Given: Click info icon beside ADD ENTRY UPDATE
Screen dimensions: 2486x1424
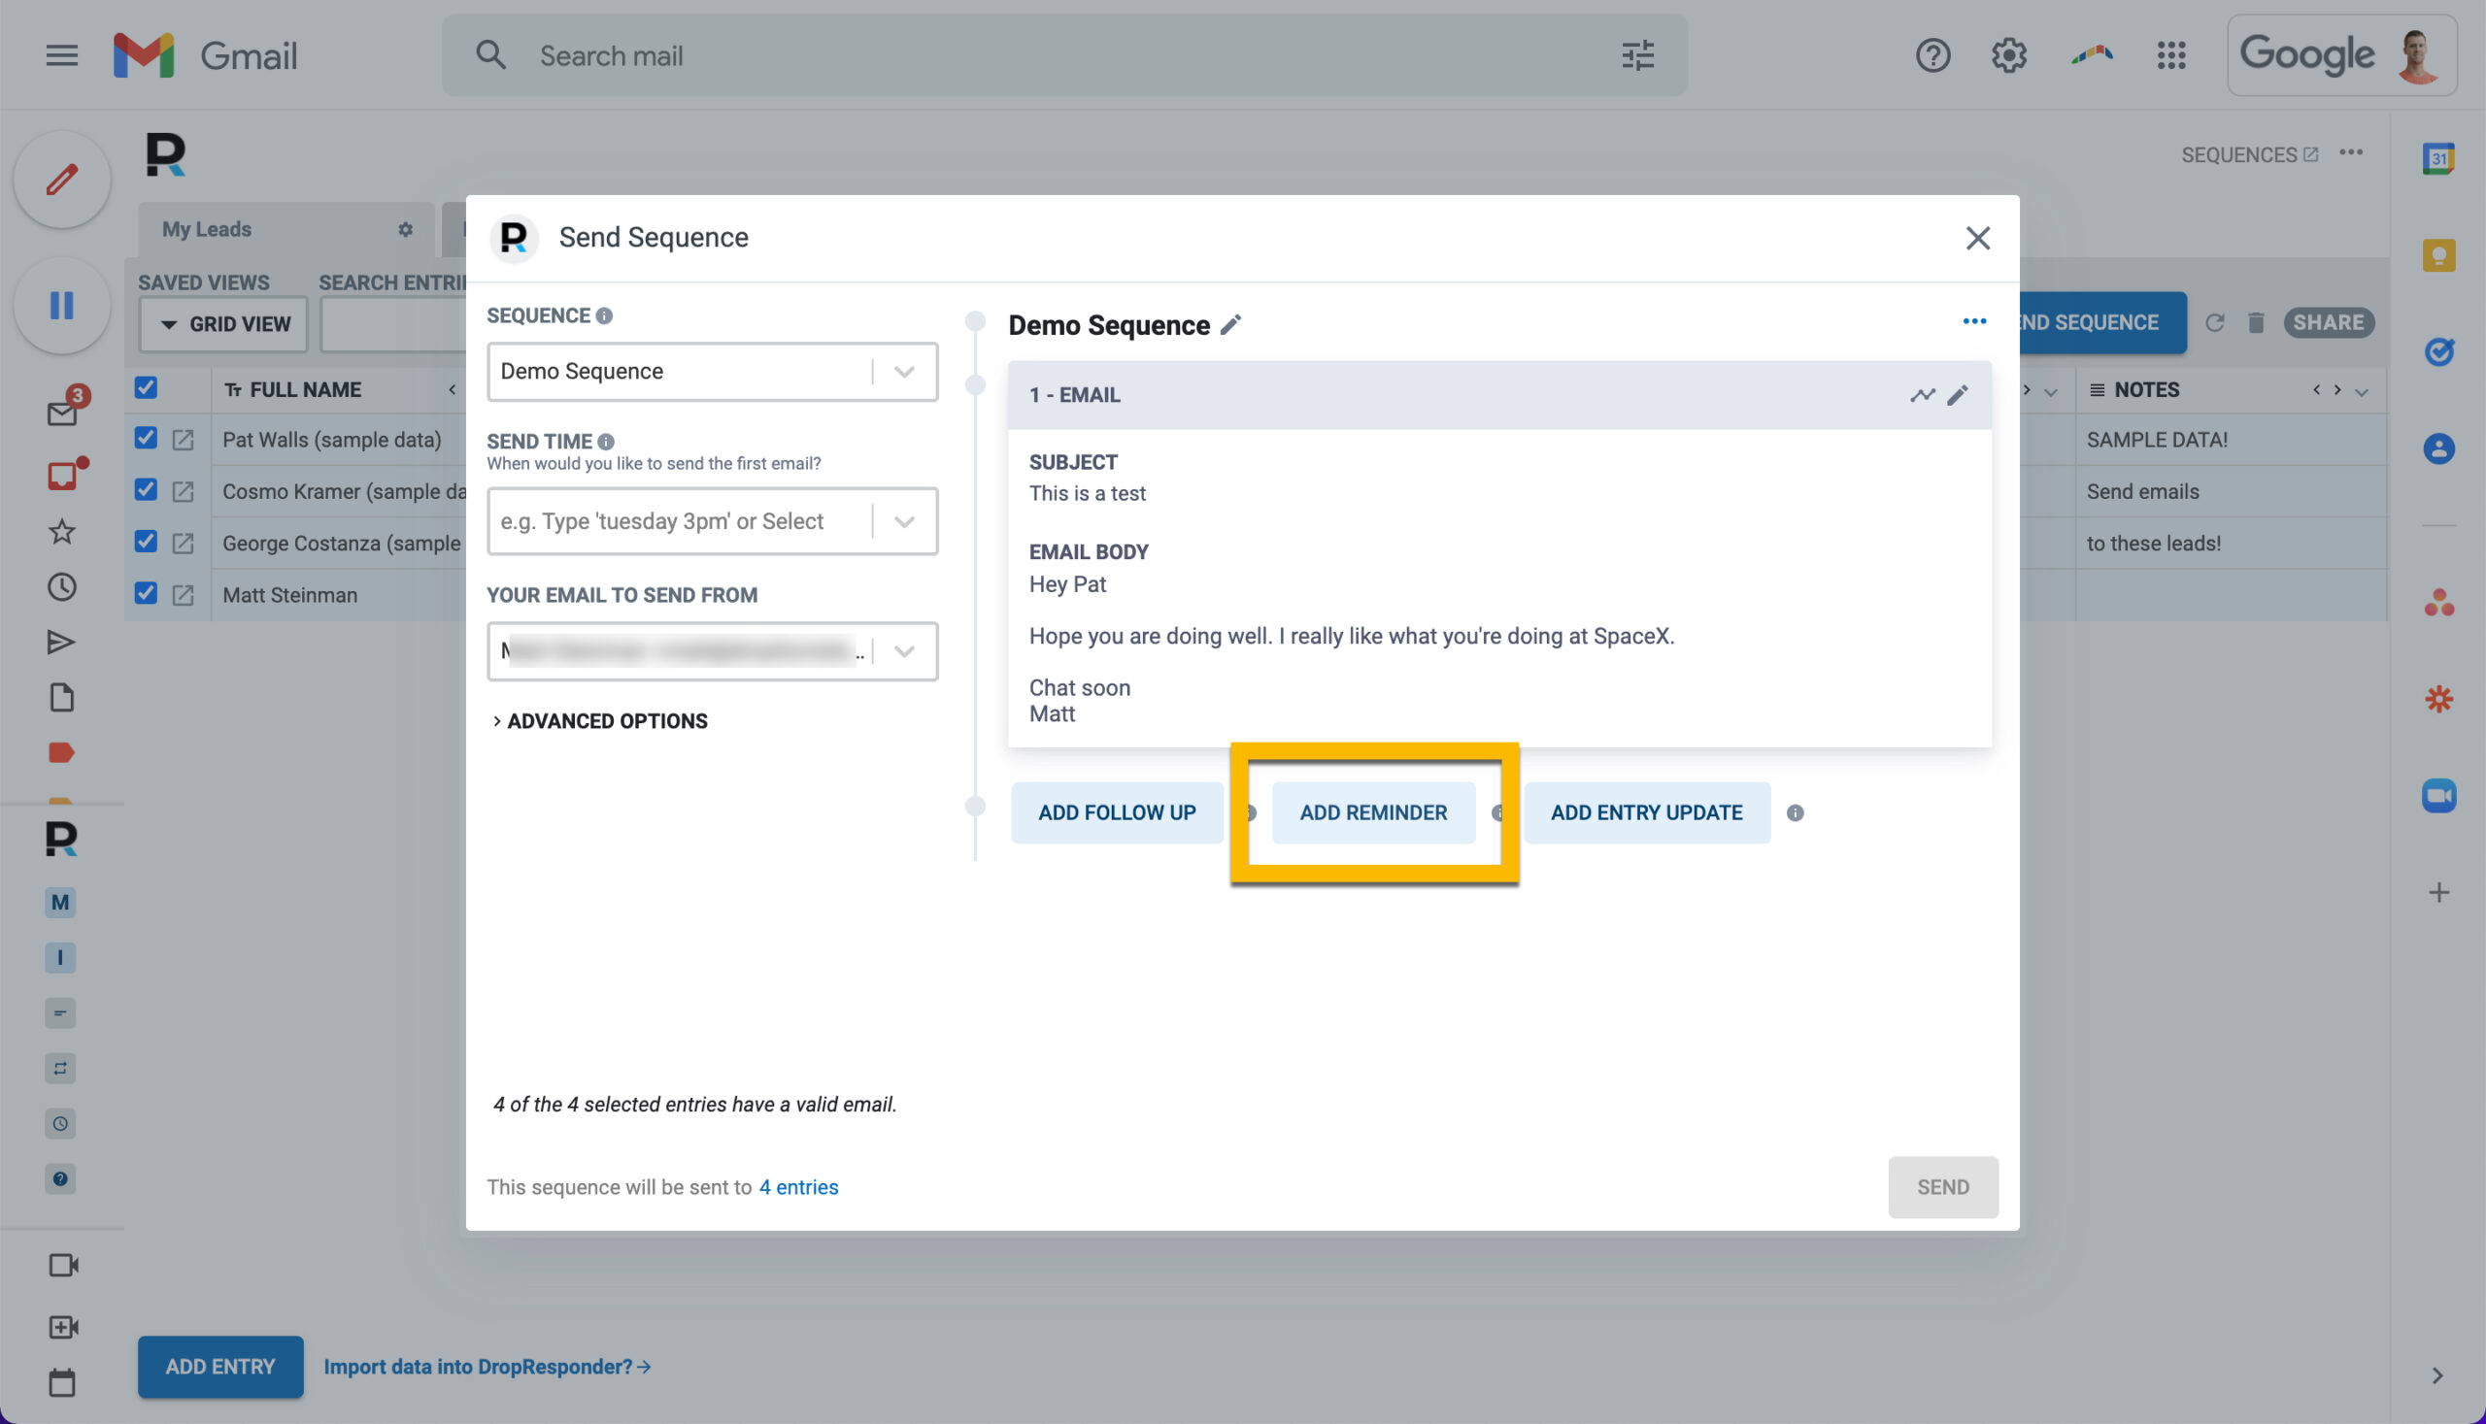Looking at the screenshot, I should click(1795, 812).
